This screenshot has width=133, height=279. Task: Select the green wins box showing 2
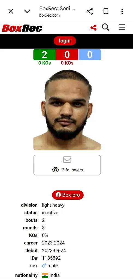pos(44,54)
